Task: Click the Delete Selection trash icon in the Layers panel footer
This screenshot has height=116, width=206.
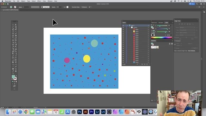Action: [x=149, y=64]
